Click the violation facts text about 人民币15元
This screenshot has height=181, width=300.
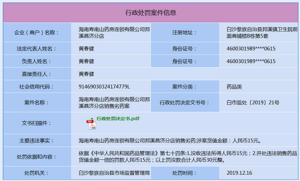[x=170, y=141]
